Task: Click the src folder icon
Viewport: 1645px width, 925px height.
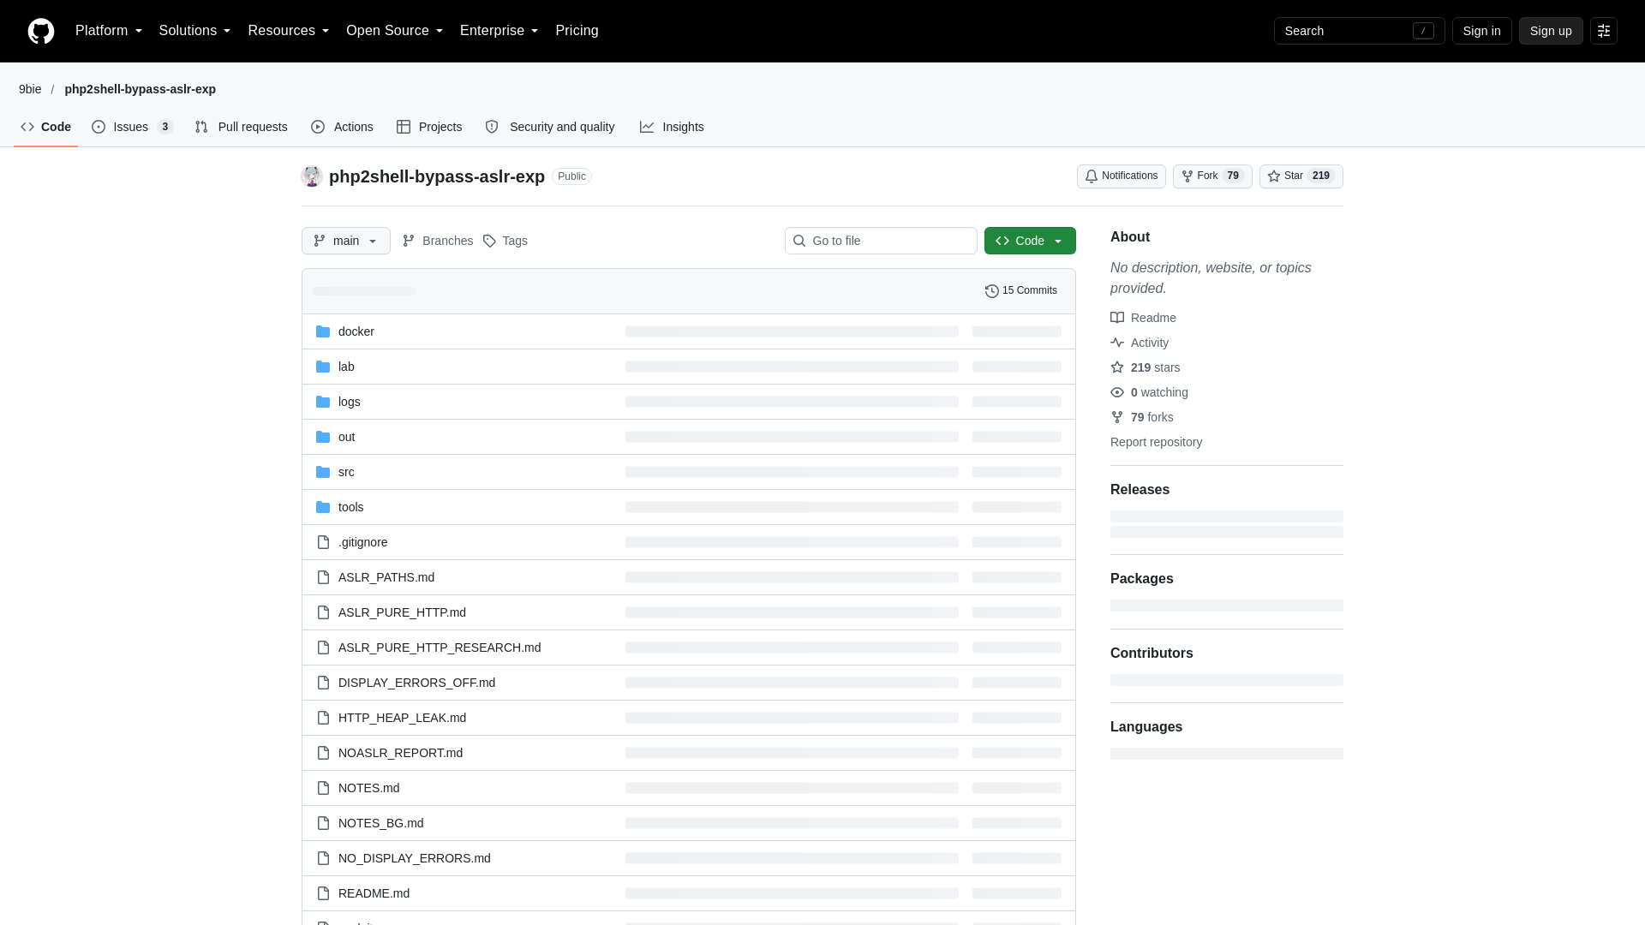Action: 323,472
